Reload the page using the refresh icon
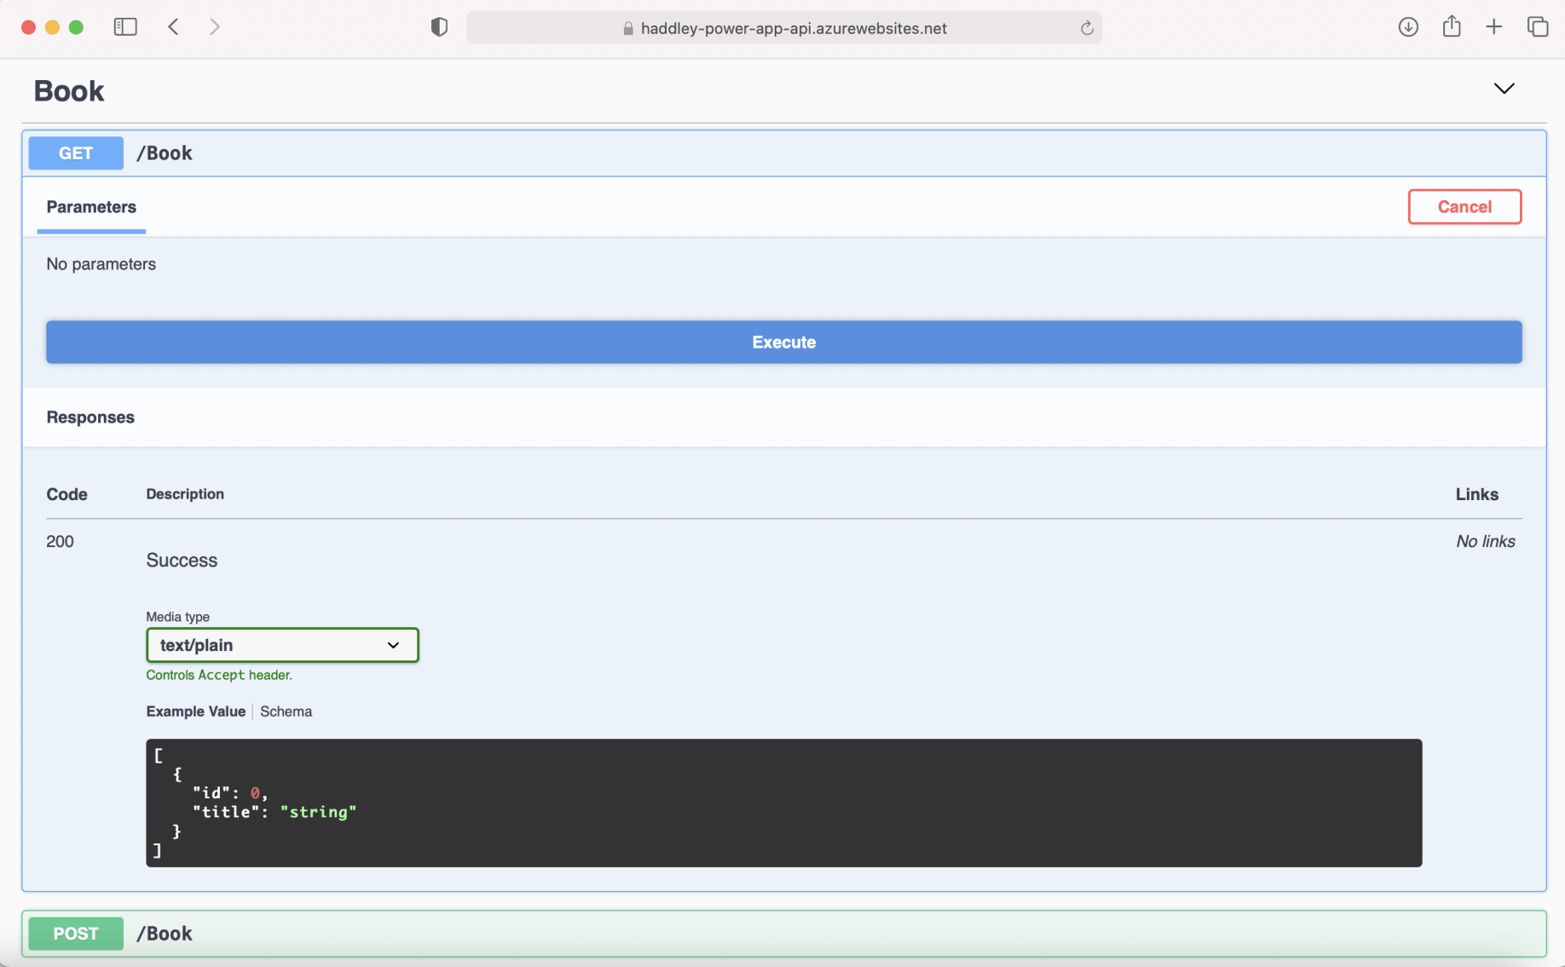 [x=1087, y=28]
